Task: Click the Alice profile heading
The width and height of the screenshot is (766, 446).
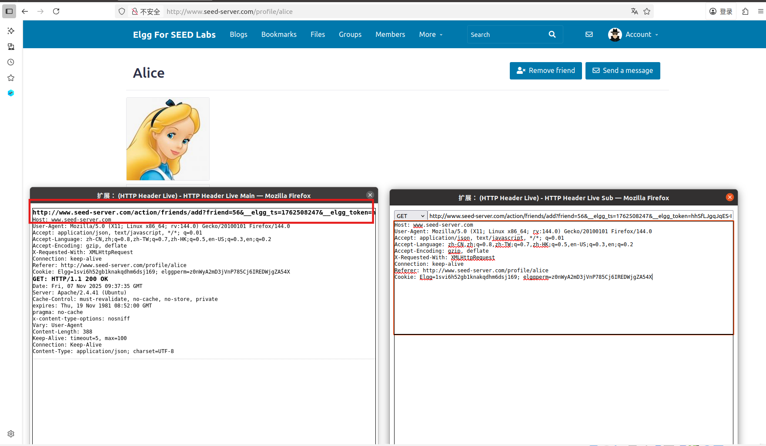Action: coord(149,73)
